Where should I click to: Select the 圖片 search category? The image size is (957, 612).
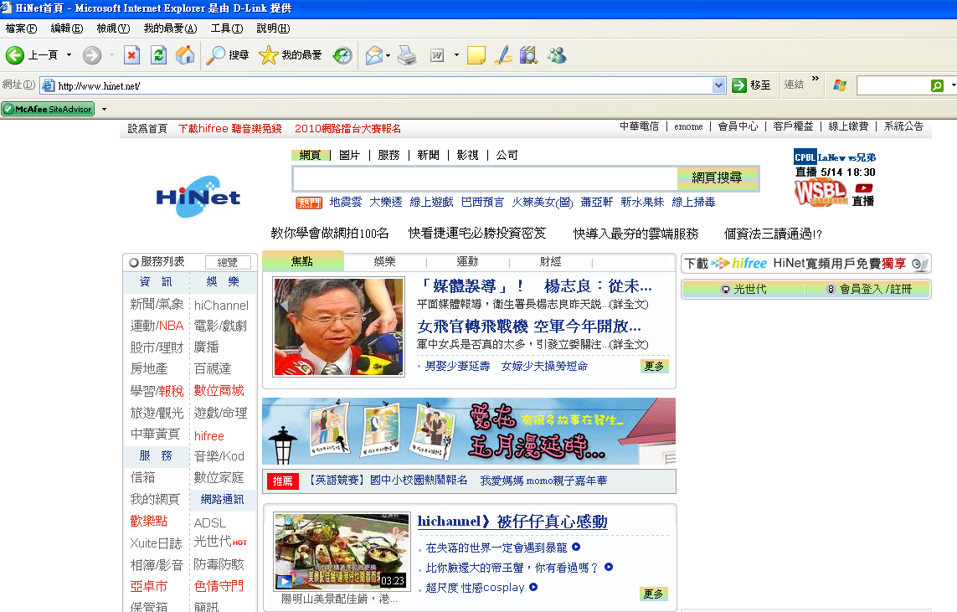pos(350,156)
